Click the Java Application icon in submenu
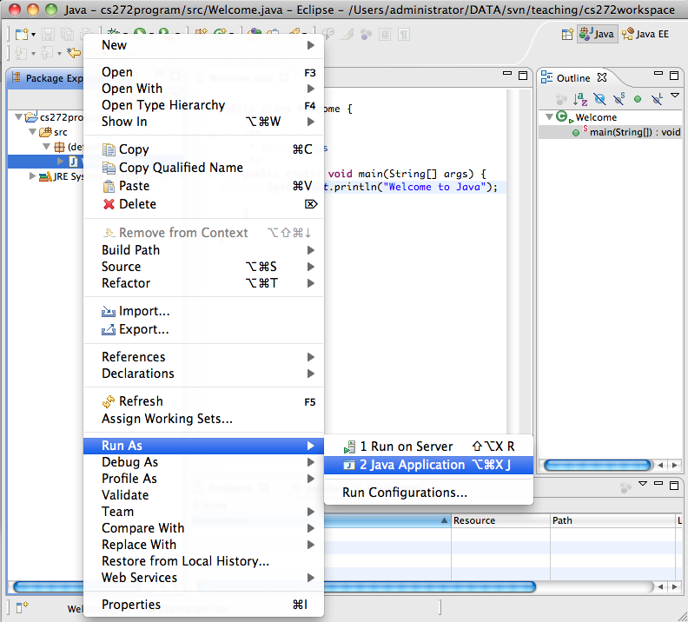The image size is (688, 622). click(349, 465)
